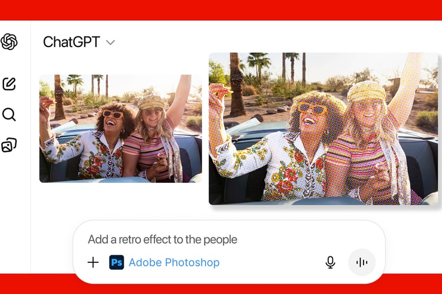The height and width of the screenshot is (294, 442).
Task: Open the image library icon
Action: [9, 145]
